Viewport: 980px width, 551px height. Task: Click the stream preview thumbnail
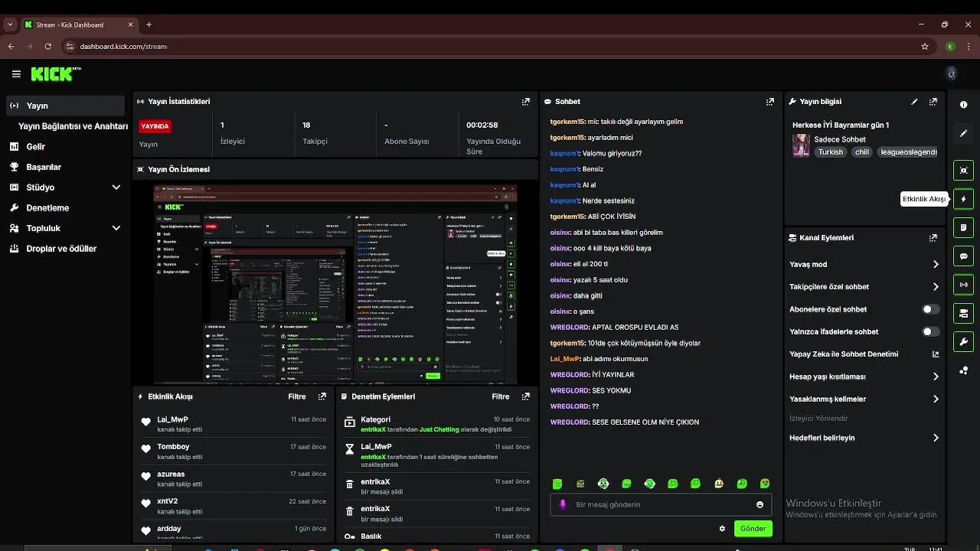pyautogui.click(x=335, y=284)
